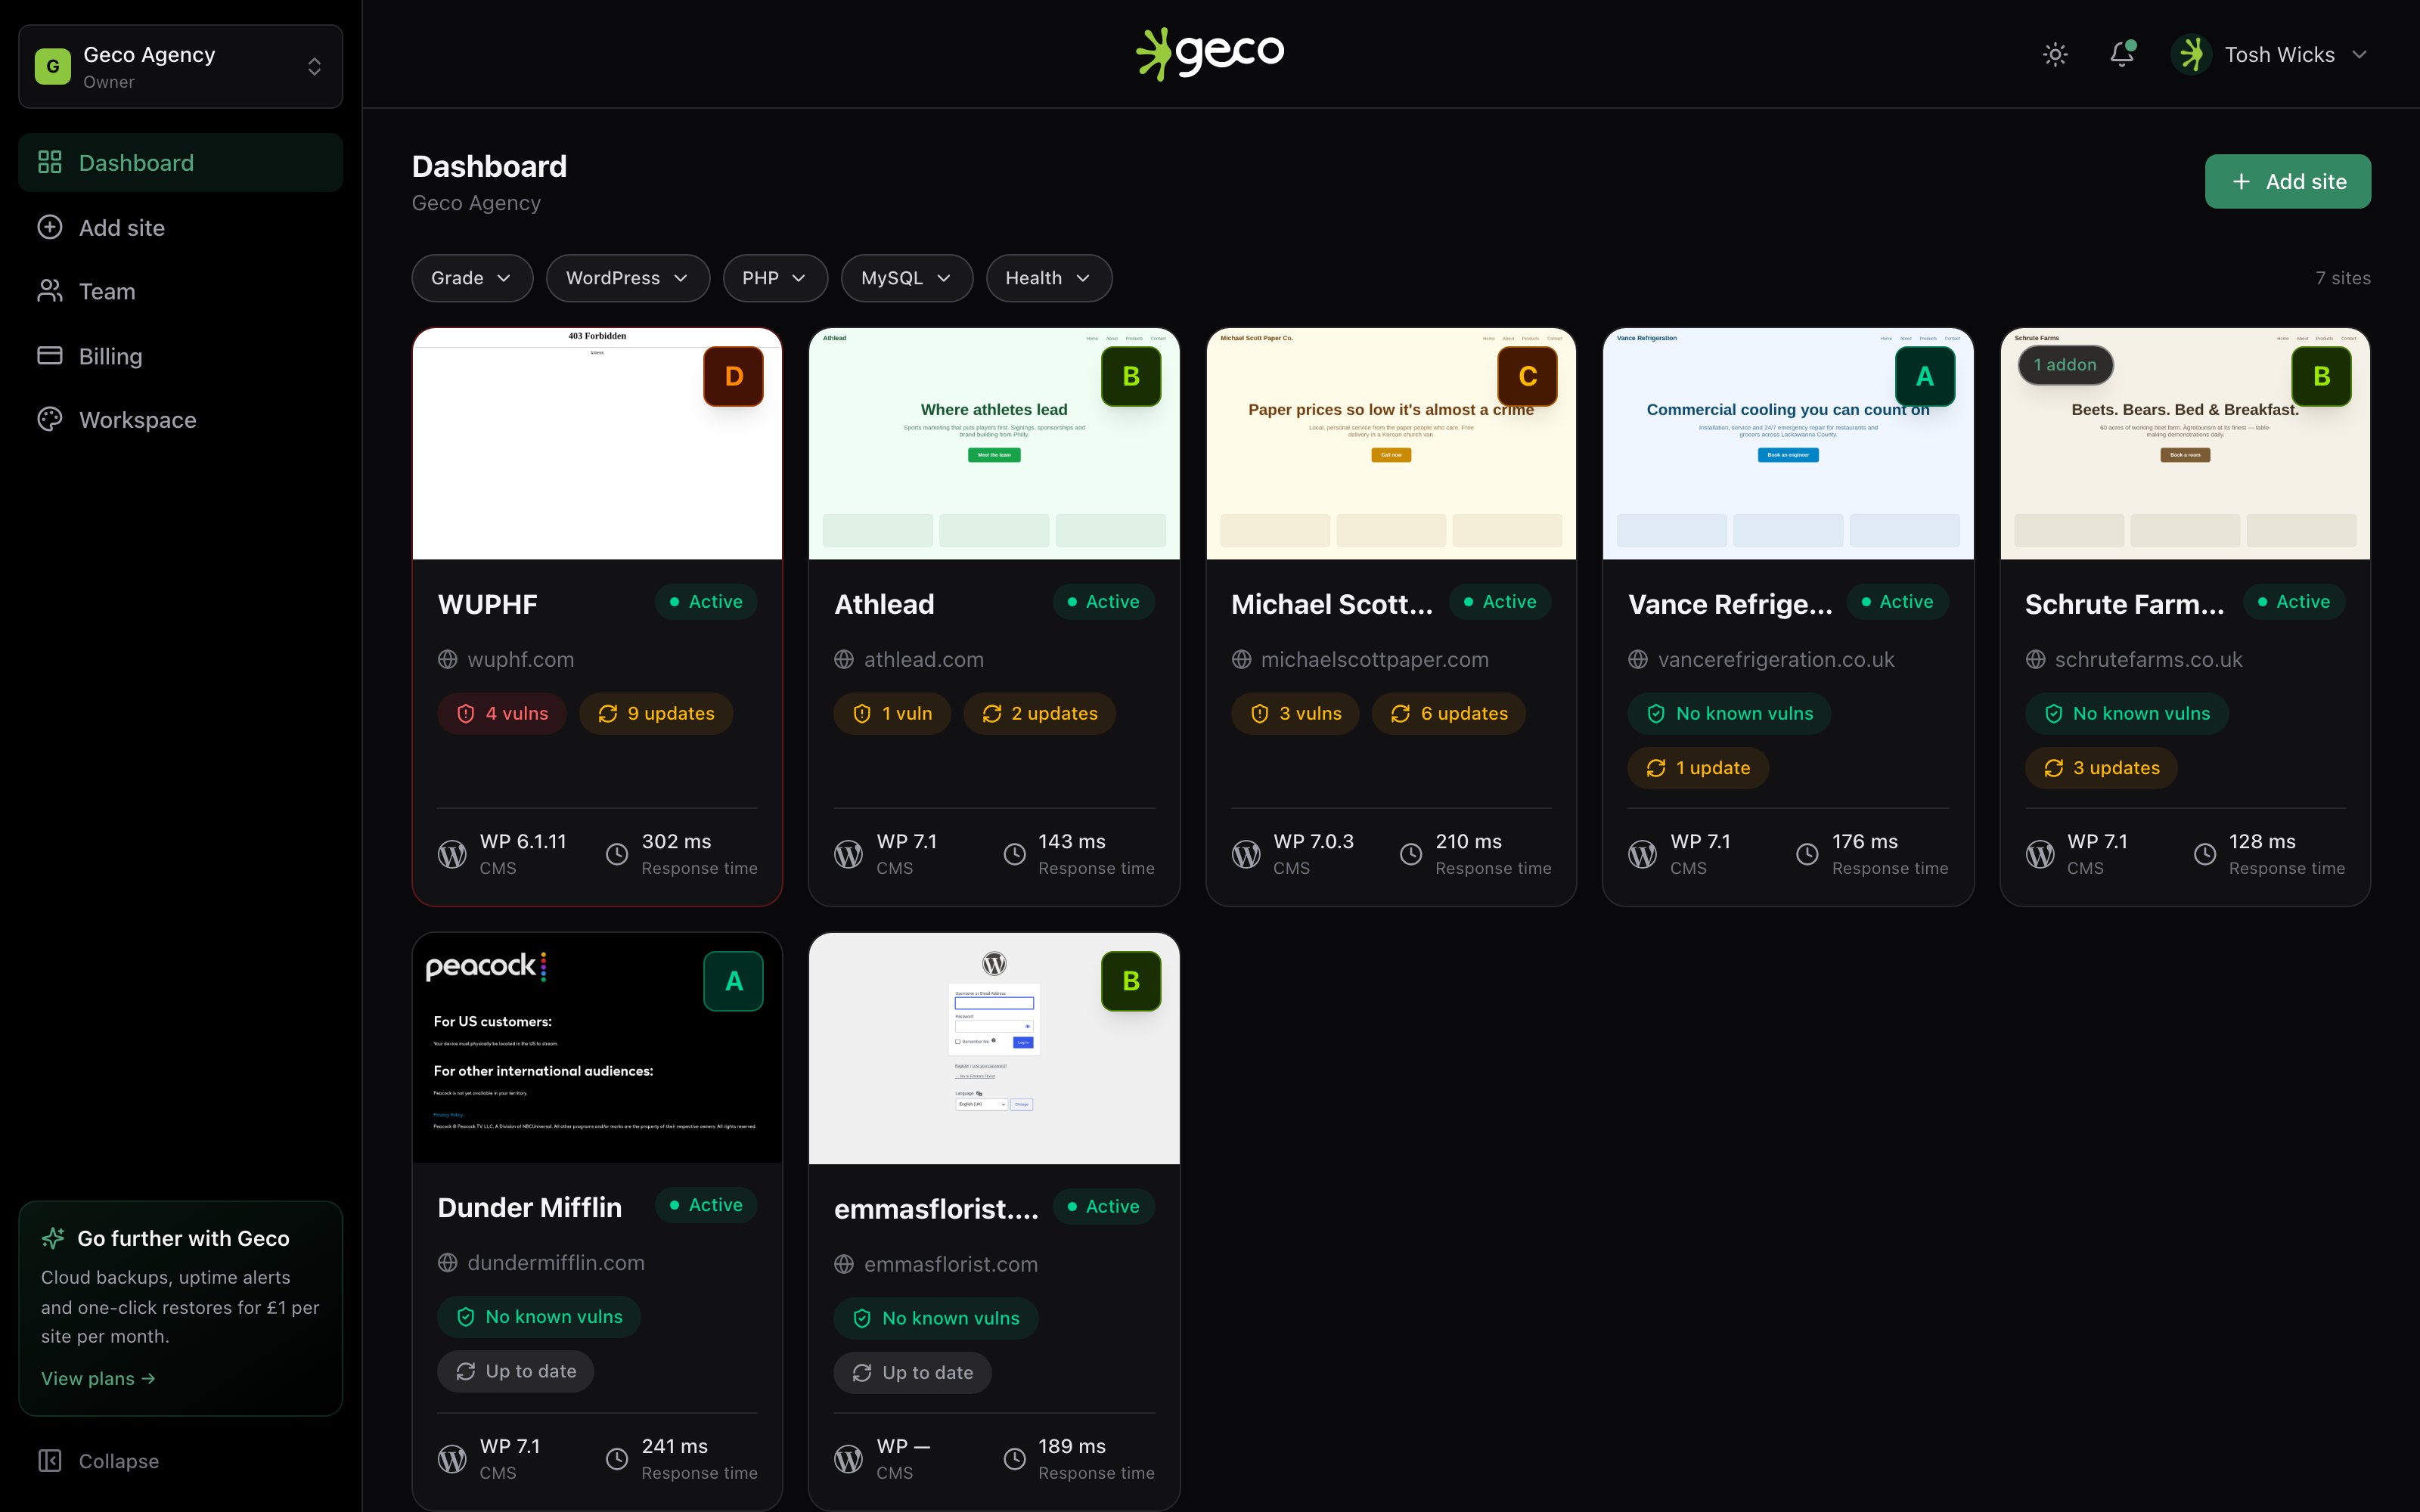Click 6 updates badge on Michael Scott

(1449, 713)
